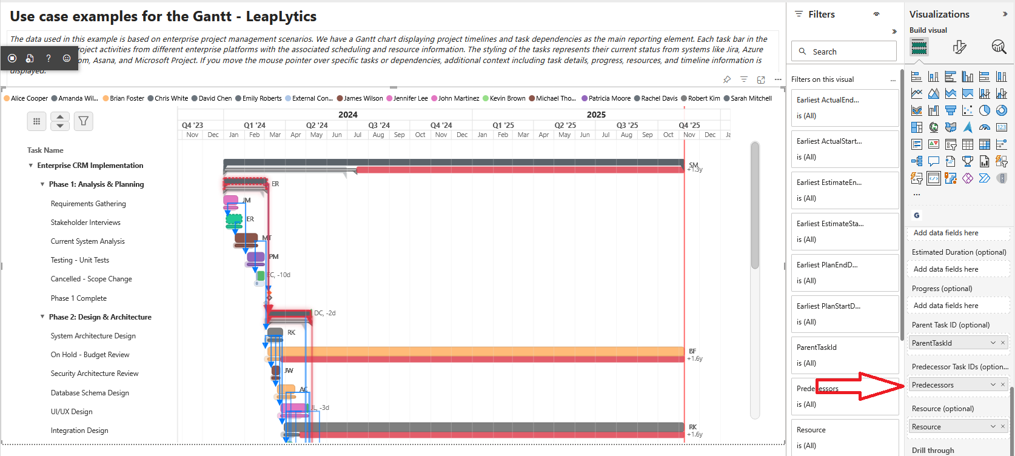
Task: Click the funnel chart visual icon
Action: point(951,110)
